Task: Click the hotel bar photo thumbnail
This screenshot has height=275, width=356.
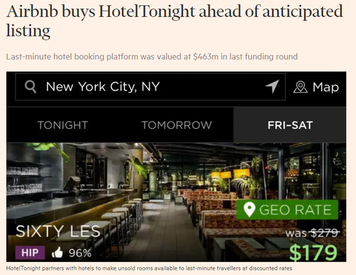Action: click(x=176, y=202)
